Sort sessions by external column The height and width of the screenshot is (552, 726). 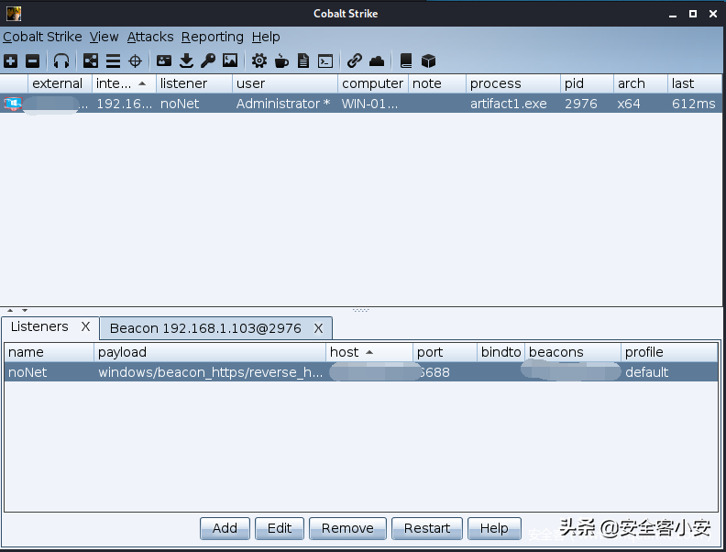(60, 83)
